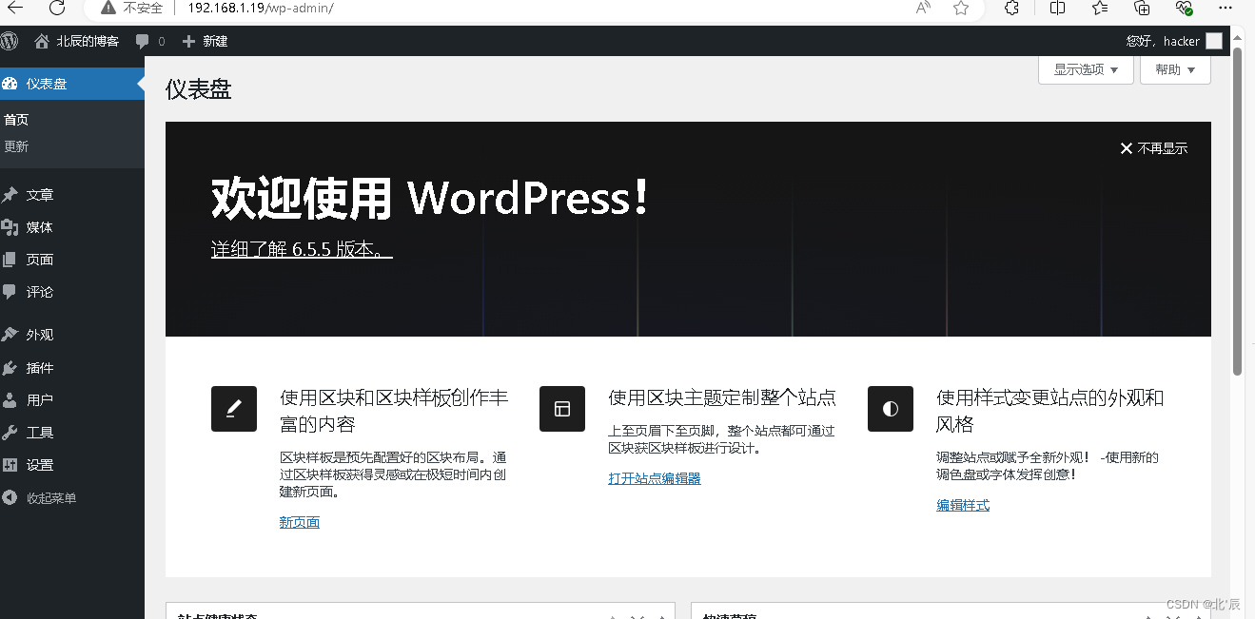Open the 文章 menu label
The width and height of the screenshot is (1255, 619).
pyautogui.click(x=40, y=195)
